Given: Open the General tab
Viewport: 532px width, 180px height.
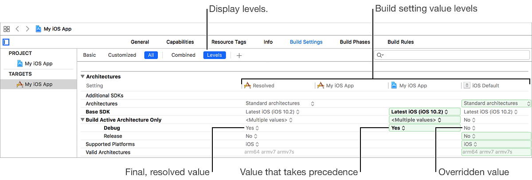Looking at the screenshot, I should (x=140, y=42).
